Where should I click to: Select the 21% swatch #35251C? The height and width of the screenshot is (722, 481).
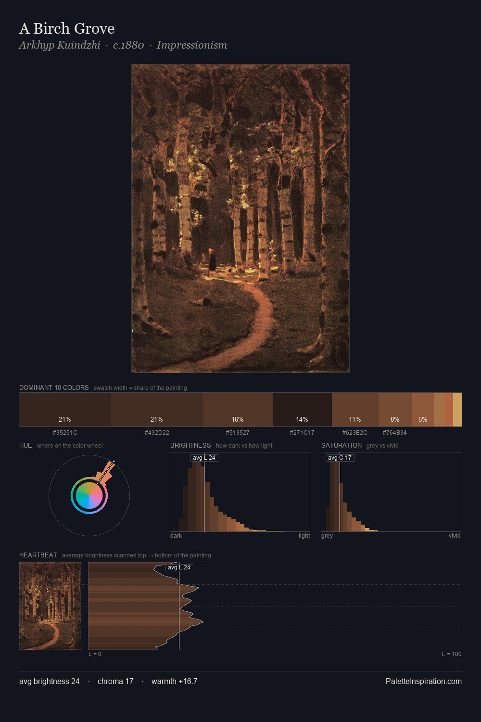click(x=65, y=410)
